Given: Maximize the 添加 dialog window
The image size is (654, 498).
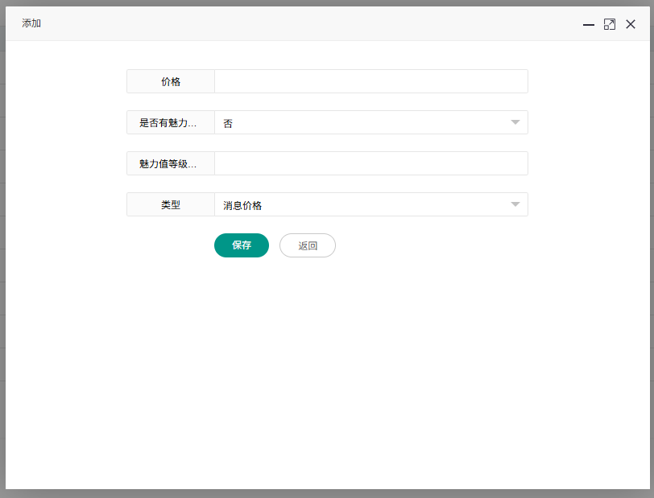Looking at the screenshot, I should pyautogui.click(x=610, y=25).
